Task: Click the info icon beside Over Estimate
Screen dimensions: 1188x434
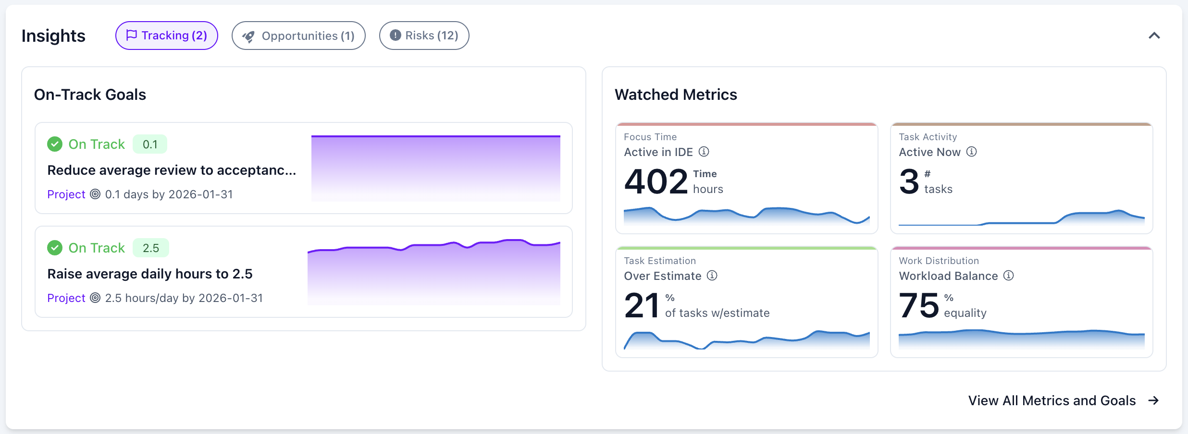Action: 713,276
